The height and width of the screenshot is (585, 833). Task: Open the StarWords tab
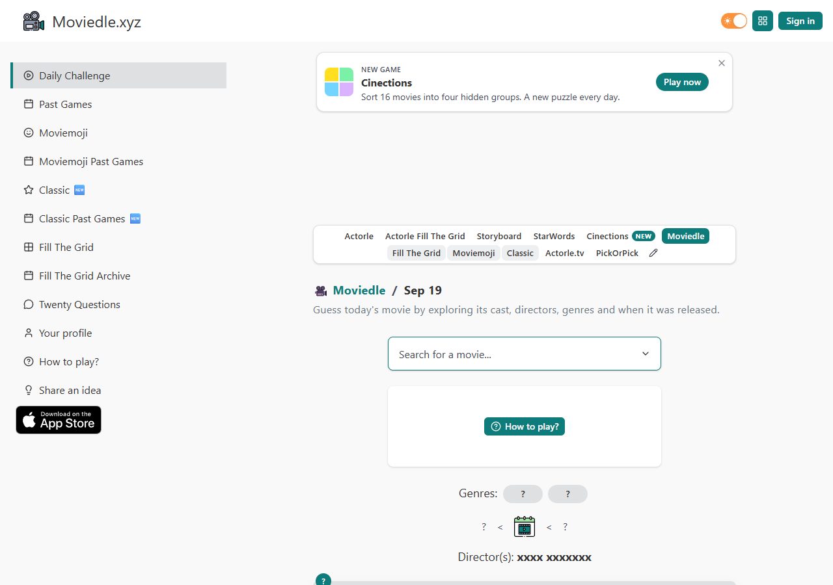point(554,236)
